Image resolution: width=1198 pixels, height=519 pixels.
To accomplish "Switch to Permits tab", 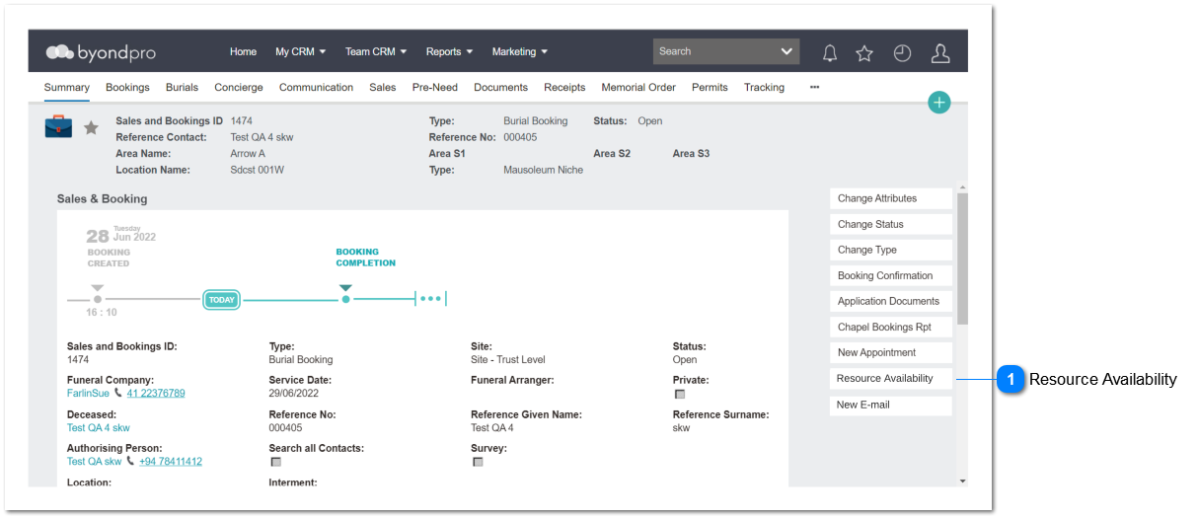I will 710,87.
